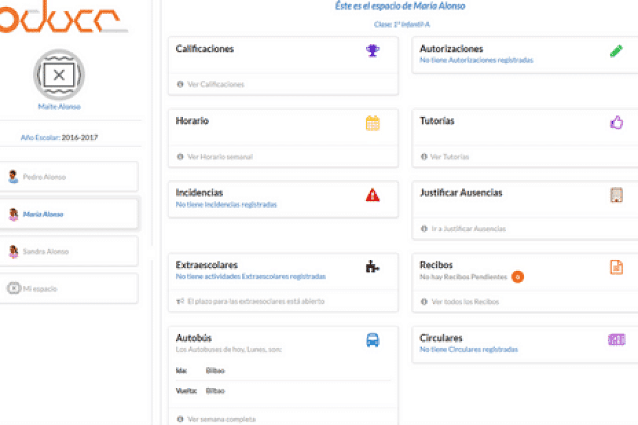Click the Justificar Ausencias clipboard icon

[x=616, y=195]
